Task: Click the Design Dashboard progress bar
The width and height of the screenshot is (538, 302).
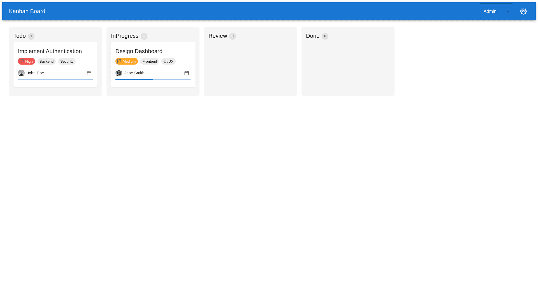Action: [153, 80]
